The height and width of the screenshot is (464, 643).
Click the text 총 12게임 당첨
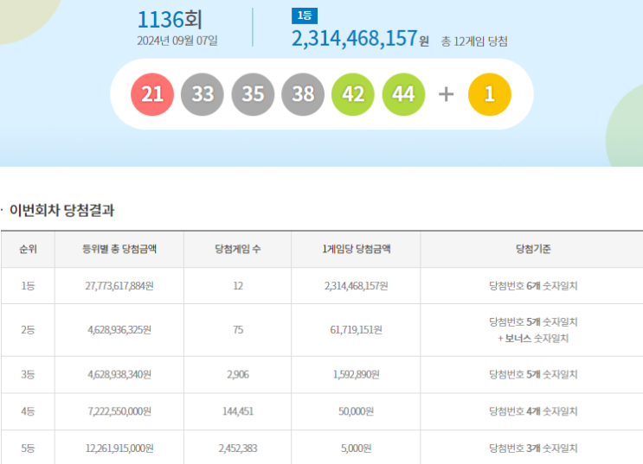(x=474, y=41)
